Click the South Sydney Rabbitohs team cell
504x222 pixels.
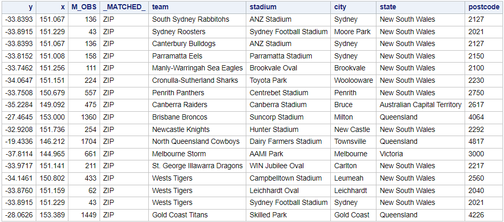[x=190, y=20]
